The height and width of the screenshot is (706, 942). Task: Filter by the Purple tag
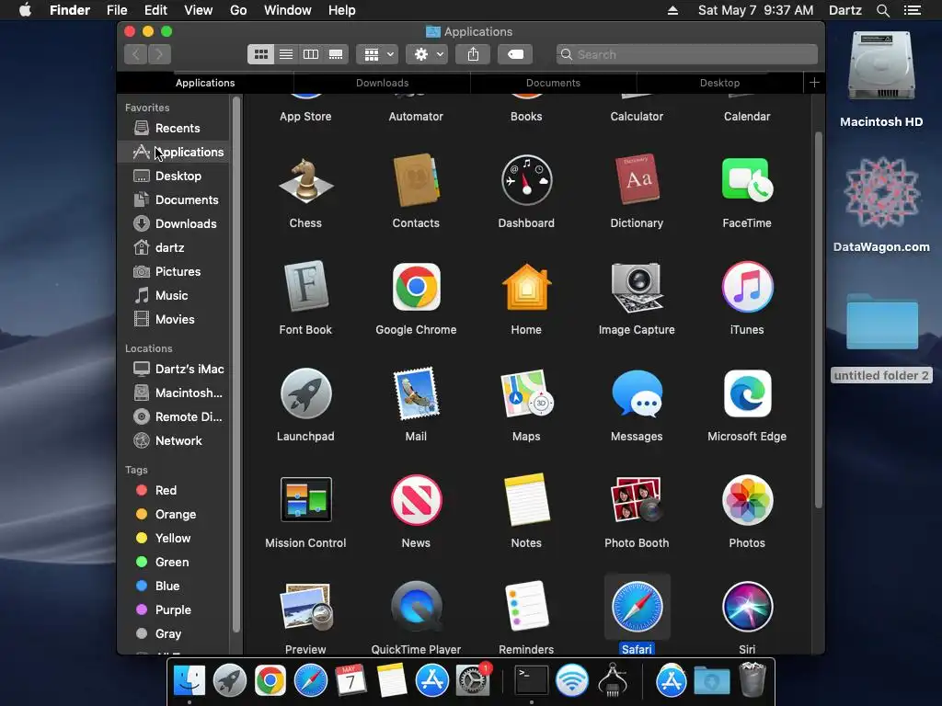pyautogui.click(x=174, y=610)
